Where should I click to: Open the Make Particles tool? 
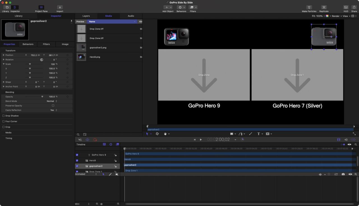(309, 7)
